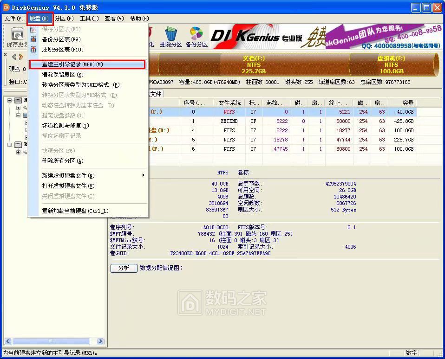Viewport: 445px width, 359px height.
Task: Select 文档(E:) segment in disk map
Action: (254, 64)
